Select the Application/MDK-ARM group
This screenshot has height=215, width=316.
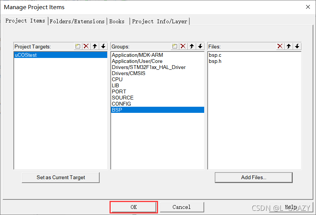pyautogui.click(x=157, y=55)
